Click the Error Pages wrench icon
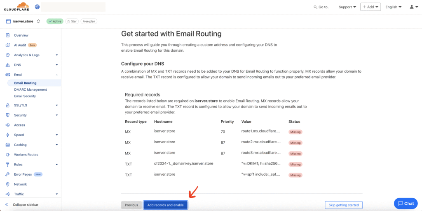 tap(8, 174)
